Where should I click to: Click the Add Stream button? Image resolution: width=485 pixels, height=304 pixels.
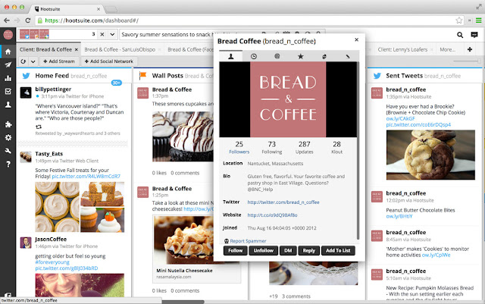(x=59, y=61)
